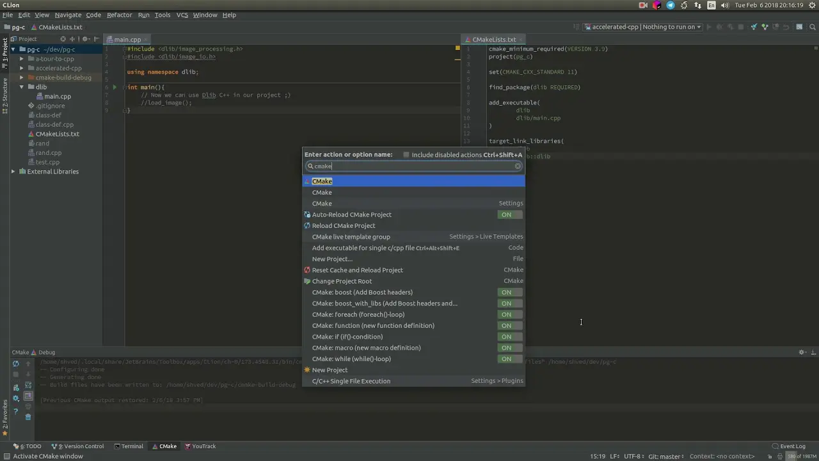Click scroll-to-end icon in CMake output panel
The image size is (819, 461).
(x=28, y=396)
